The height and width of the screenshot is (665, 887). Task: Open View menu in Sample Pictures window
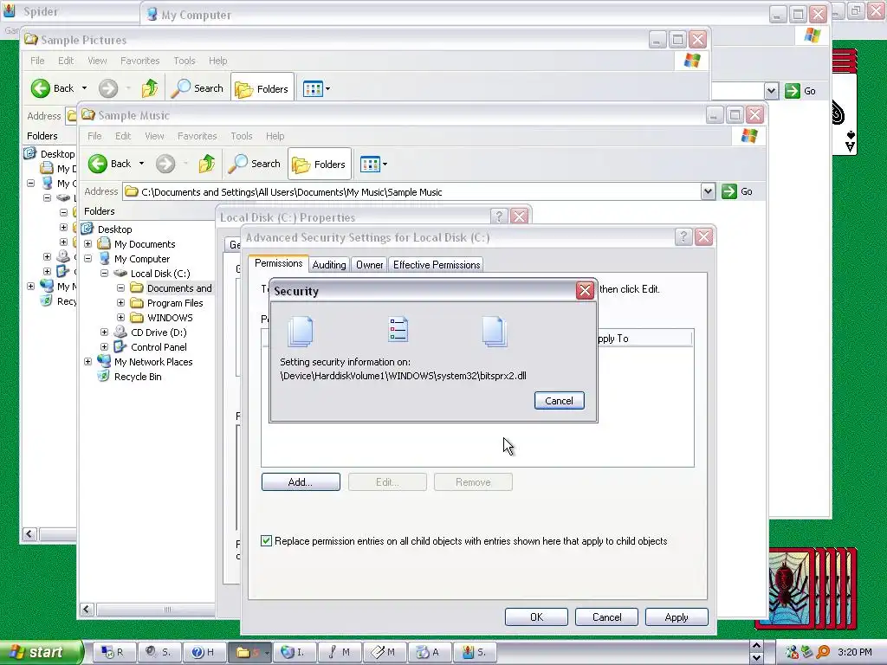(x=97, y=61)
